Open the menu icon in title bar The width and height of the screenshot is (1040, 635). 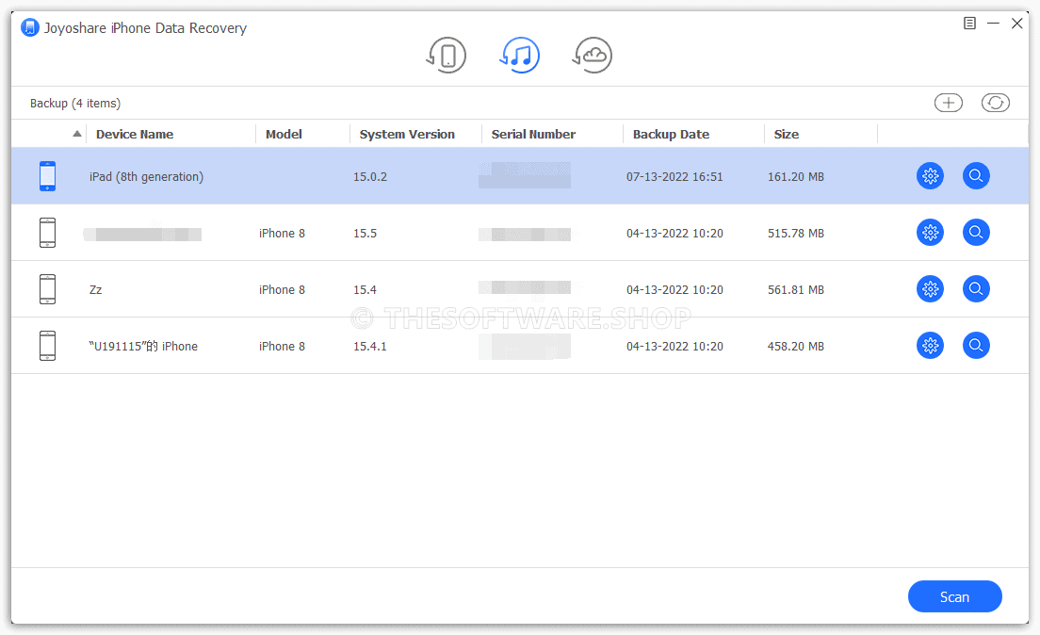click(x=969, y=24)
